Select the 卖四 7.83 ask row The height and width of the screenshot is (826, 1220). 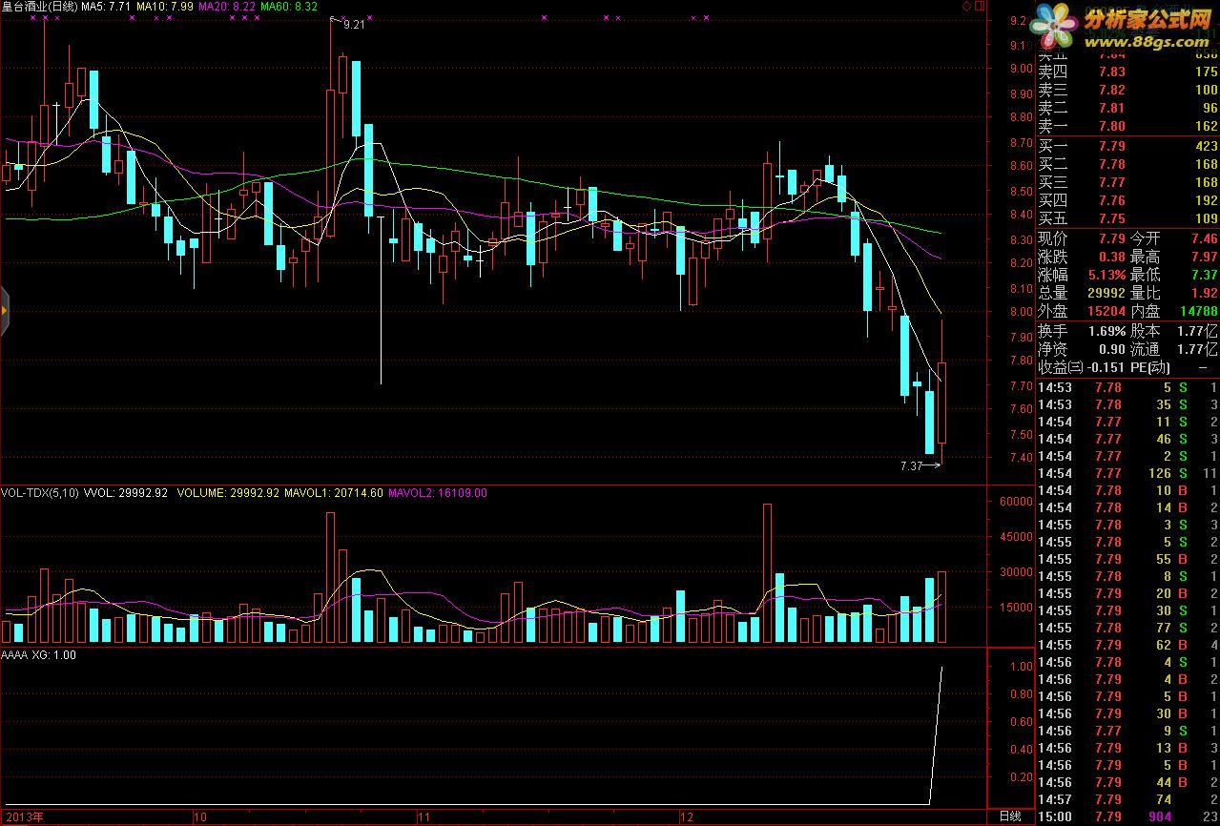[1127, 72]
